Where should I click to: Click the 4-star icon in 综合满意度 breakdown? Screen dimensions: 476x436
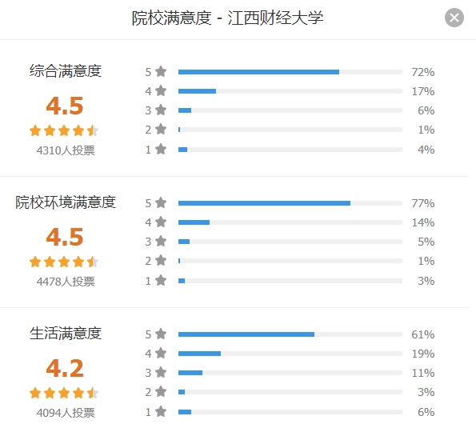point(161,90)
